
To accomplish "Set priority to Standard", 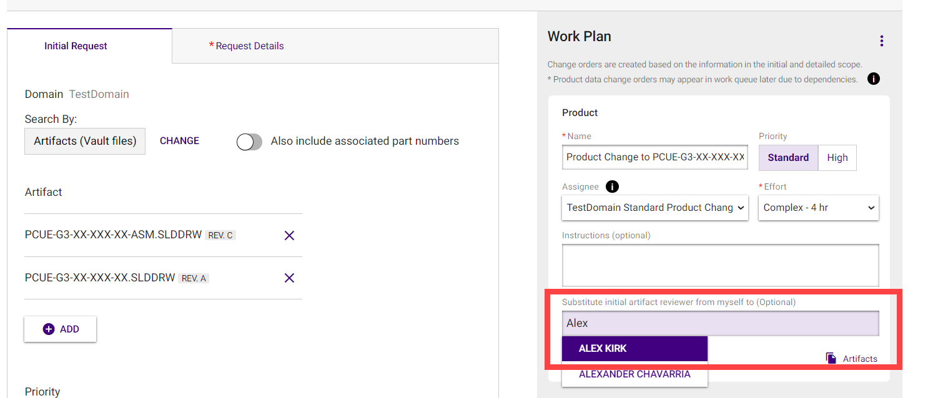I will click(x=787, y=158).
